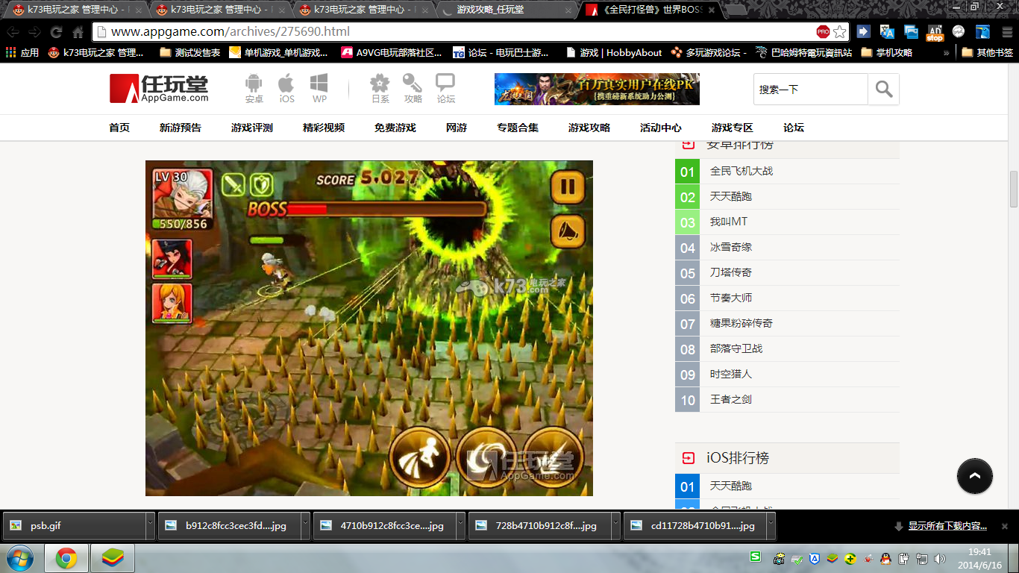Open the 其他书签 bookmarks folder

click(x=987, y=53)
